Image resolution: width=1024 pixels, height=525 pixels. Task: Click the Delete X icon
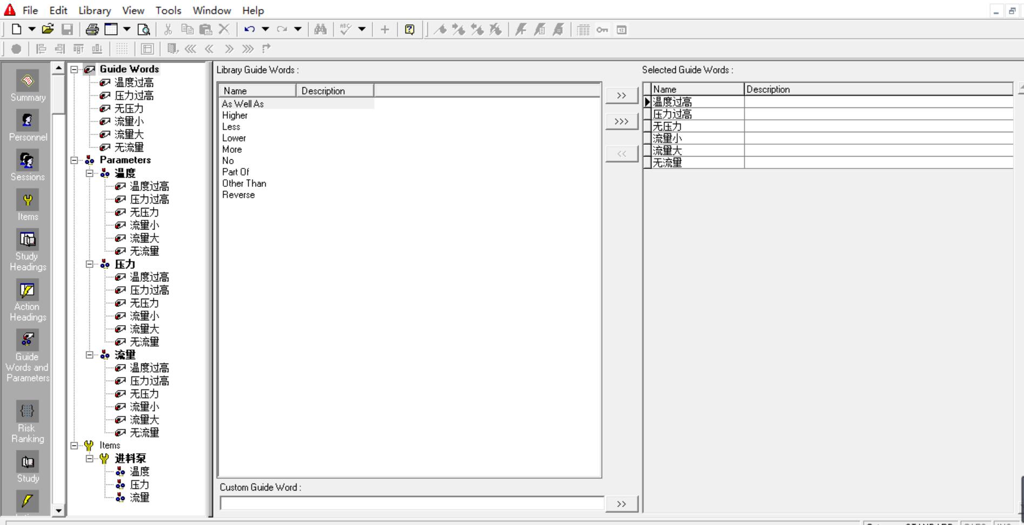click(224, 30)
